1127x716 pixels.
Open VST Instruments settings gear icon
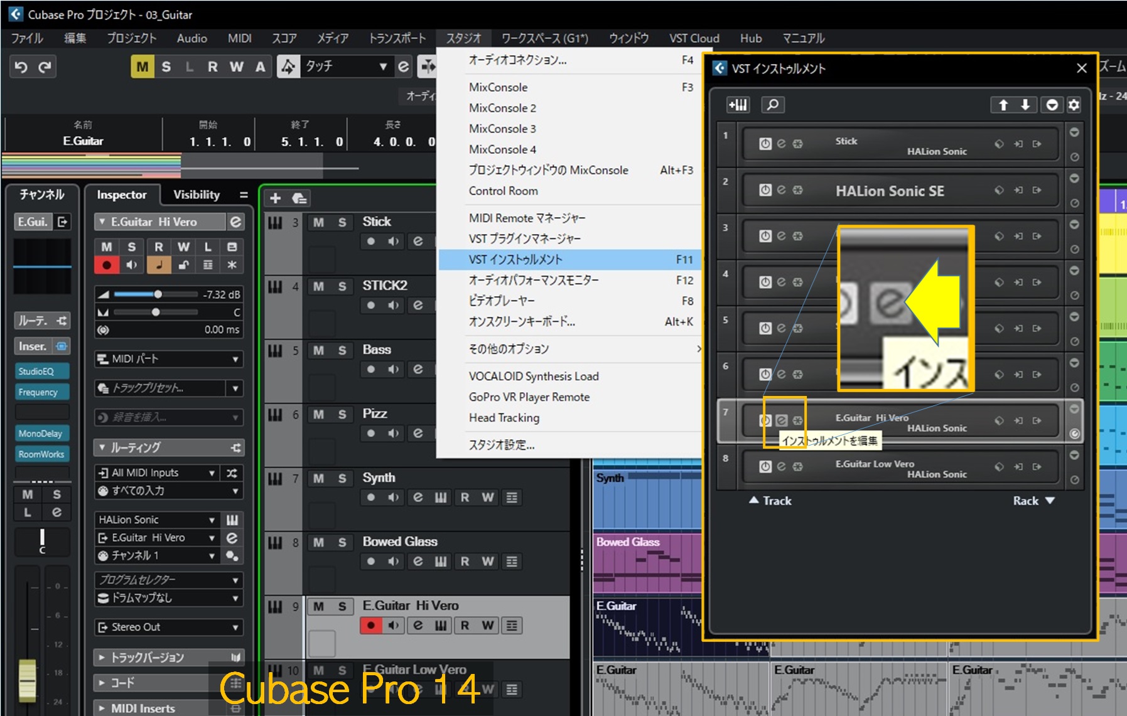pos(1074,105)
